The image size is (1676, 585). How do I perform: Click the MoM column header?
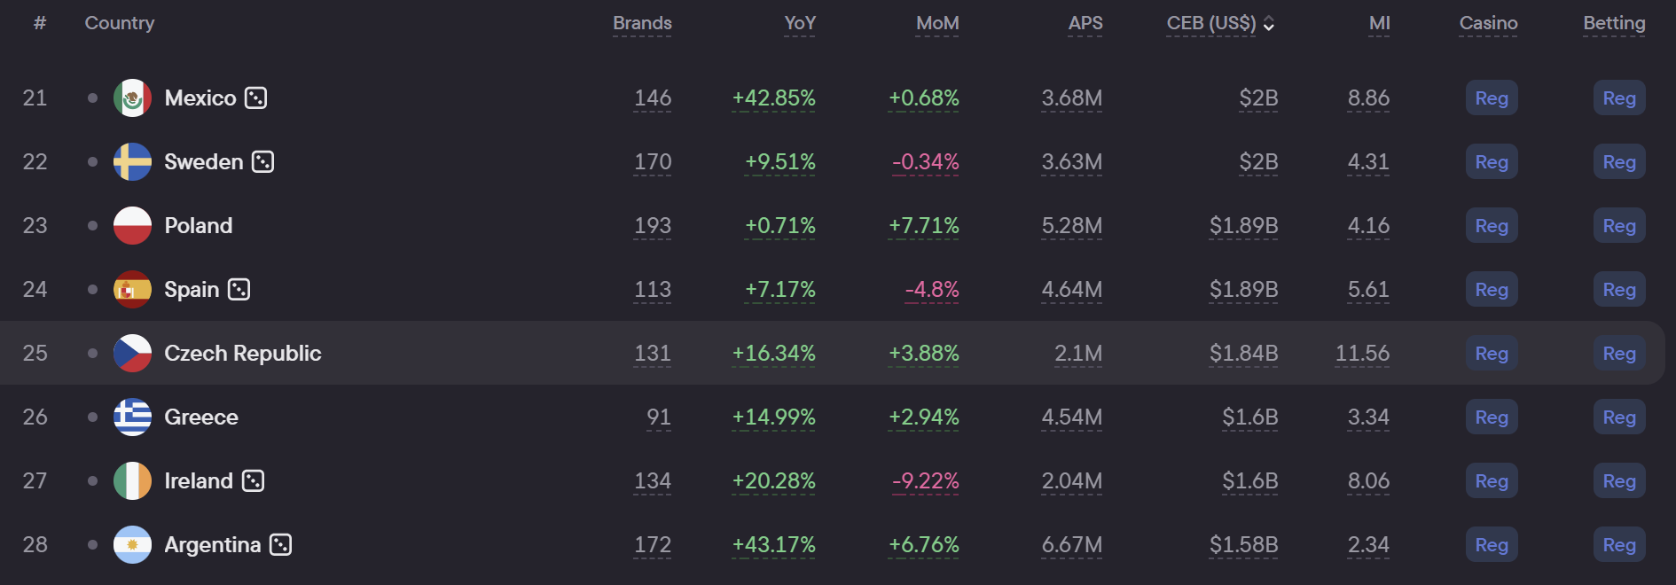pos(937,23)
